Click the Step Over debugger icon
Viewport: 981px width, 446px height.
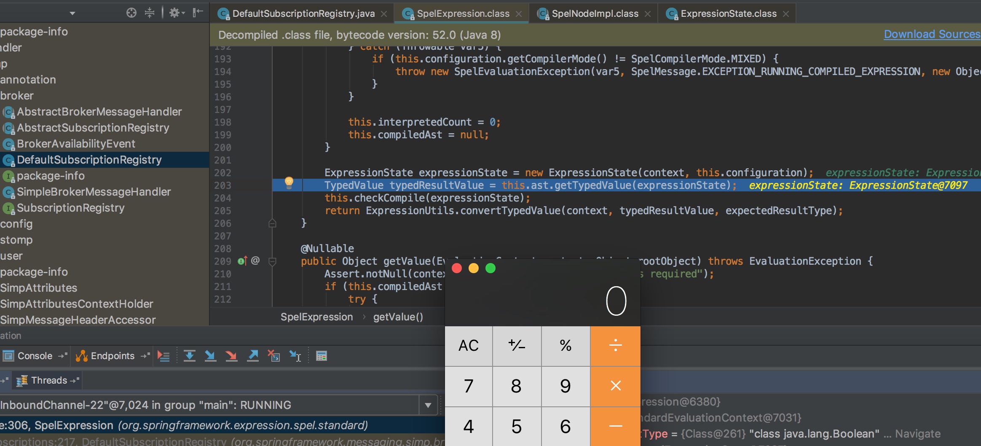[190, 356]
